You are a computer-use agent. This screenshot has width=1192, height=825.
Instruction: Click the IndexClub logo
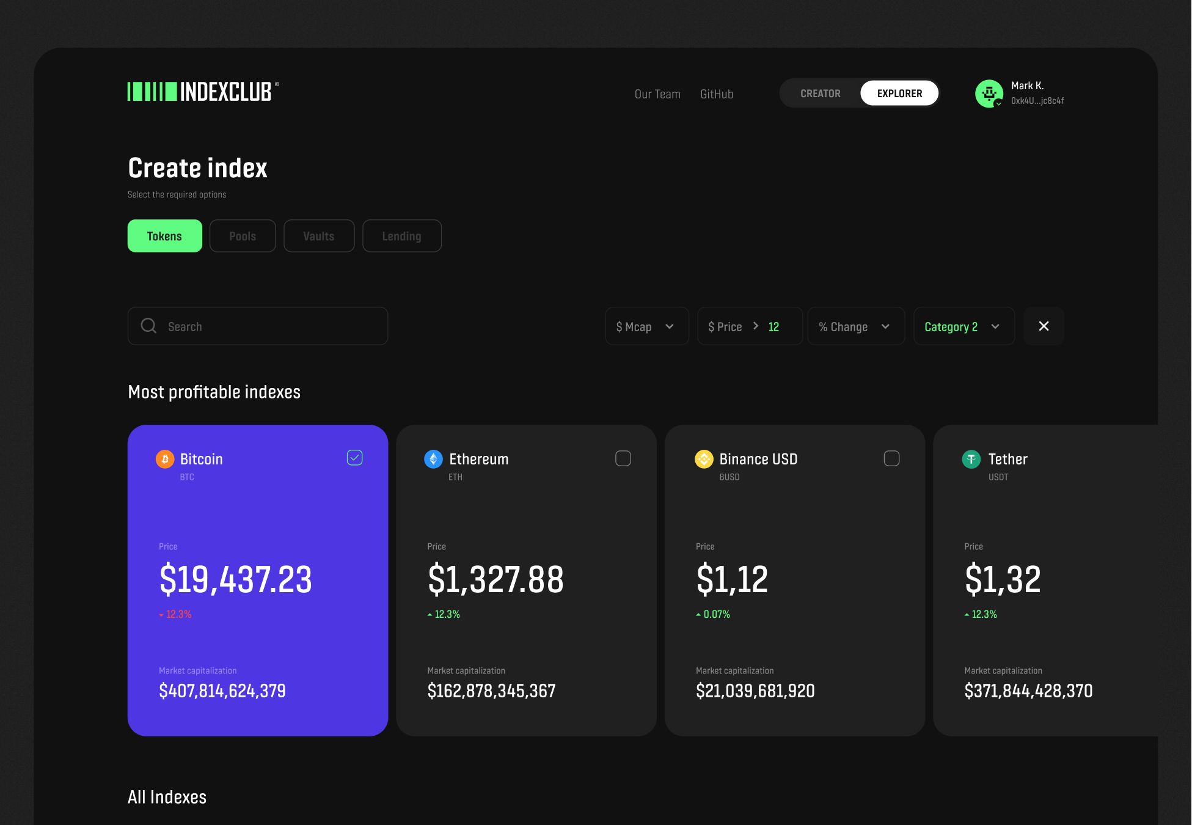(x=202, y=92)
